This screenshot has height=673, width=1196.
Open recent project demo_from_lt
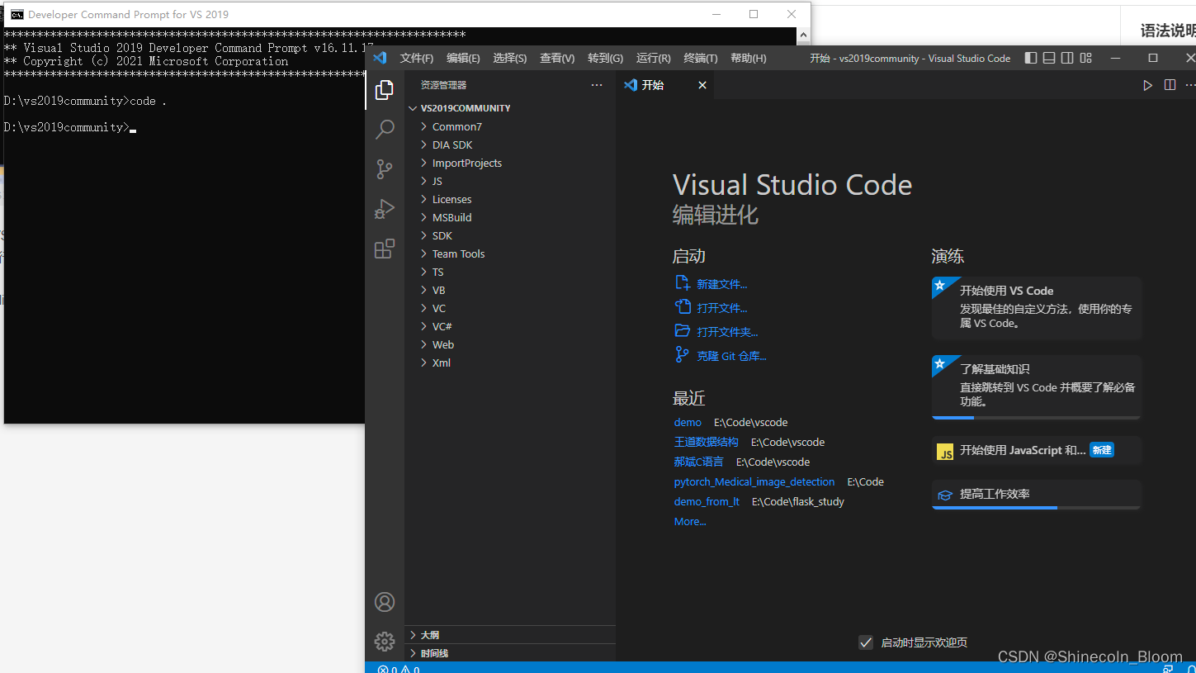(707, 501)
